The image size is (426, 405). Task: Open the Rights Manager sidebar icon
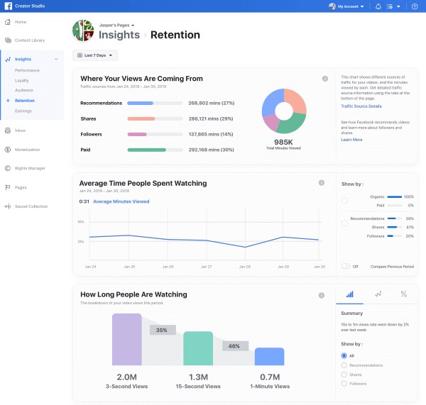(7, 169)
